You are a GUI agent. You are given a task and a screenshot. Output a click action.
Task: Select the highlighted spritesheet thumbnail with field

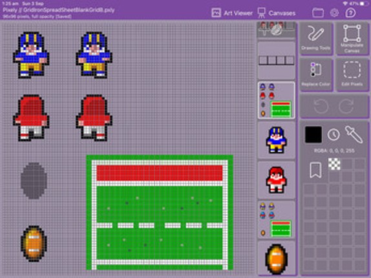[x=276, y=101]
